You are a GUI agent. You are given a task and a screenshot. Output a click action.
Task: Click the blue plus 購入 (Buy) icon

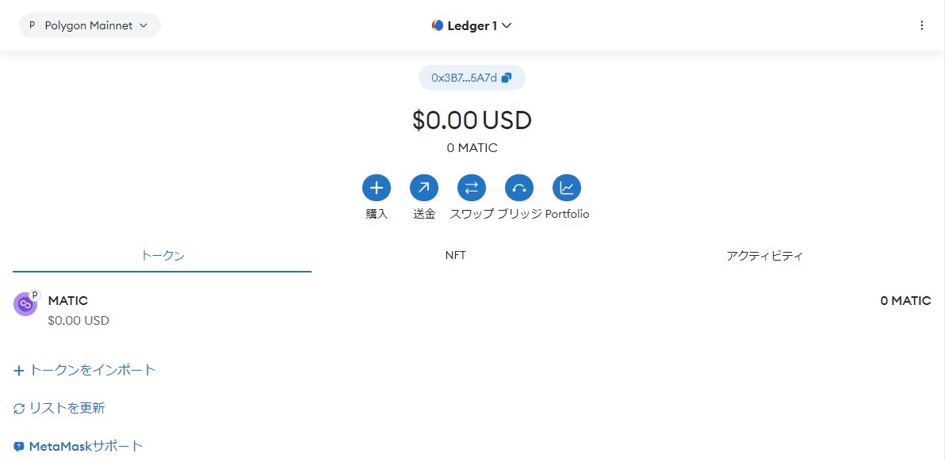pos(376,189)
